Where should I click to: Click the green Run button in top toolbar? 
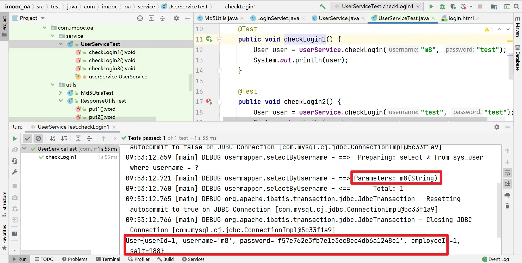point(431,7)
